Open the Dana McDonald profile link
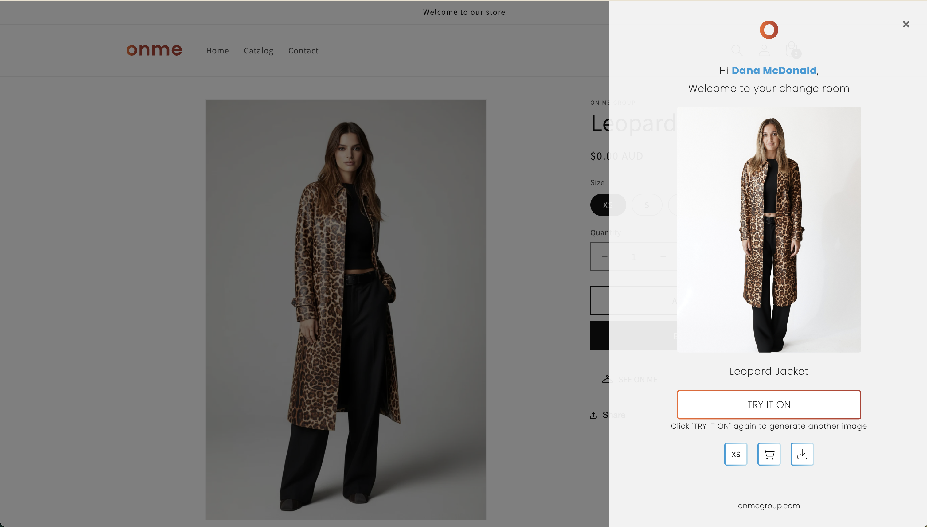The height and width of the screenshot is (527, 927). 774,70
